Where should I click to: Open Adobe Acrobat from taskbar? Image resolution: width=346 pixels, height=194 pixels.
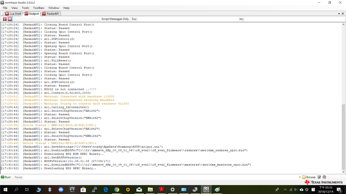[161, 190]
